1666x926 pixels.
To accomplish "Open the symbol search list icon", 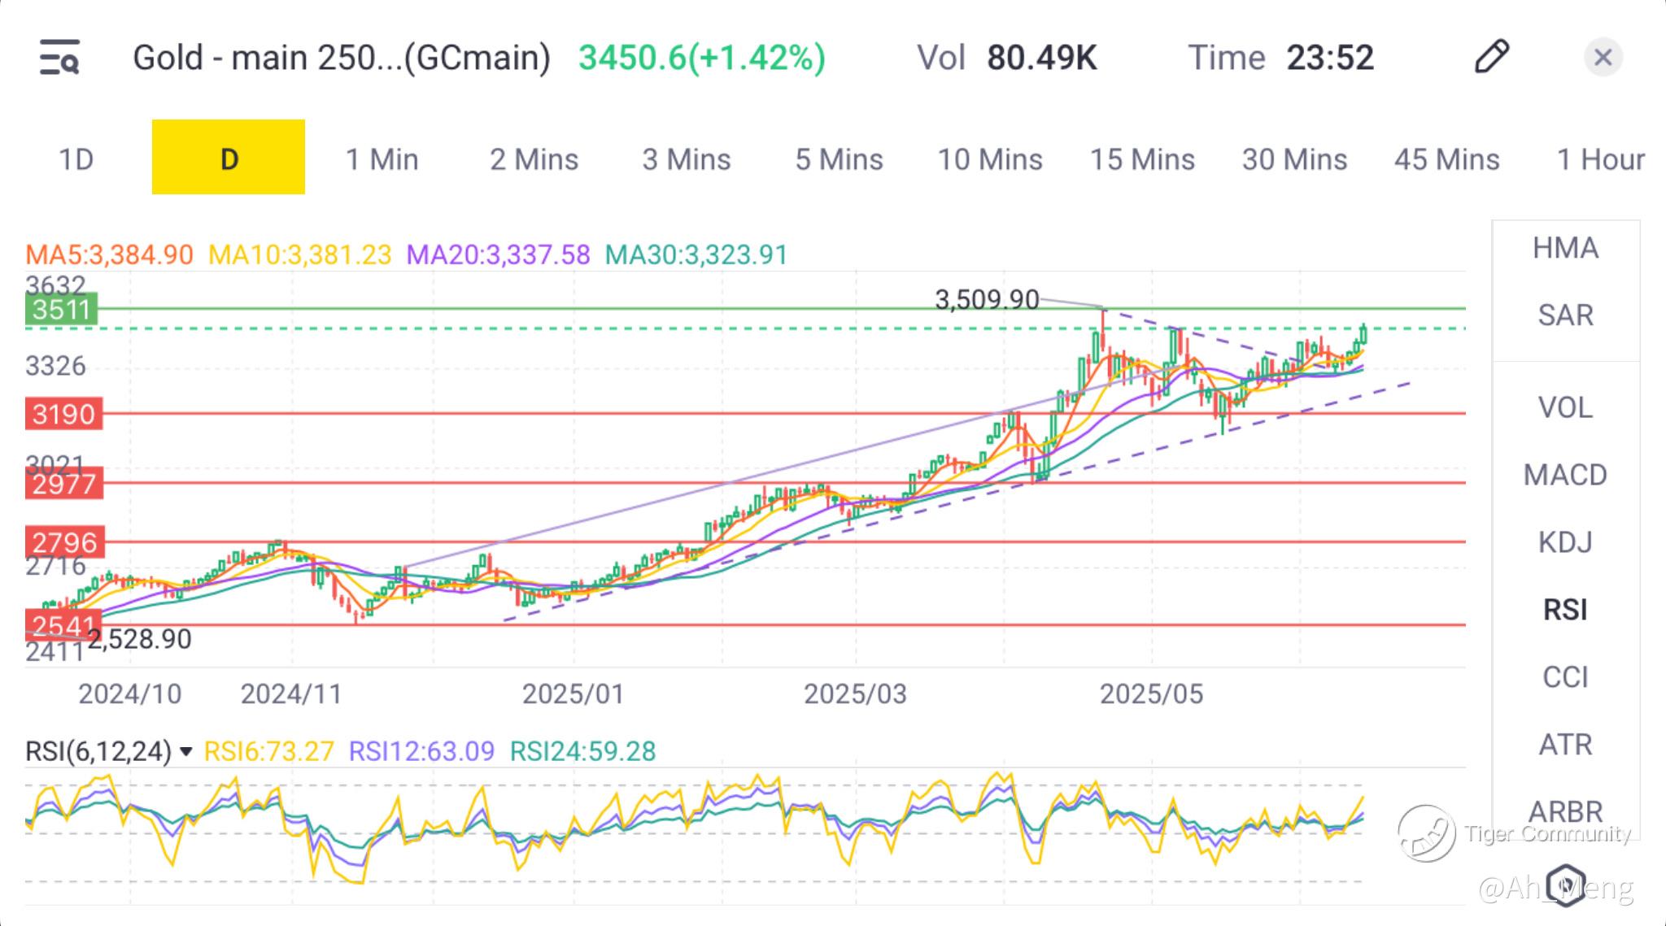I will click(59, 57).
